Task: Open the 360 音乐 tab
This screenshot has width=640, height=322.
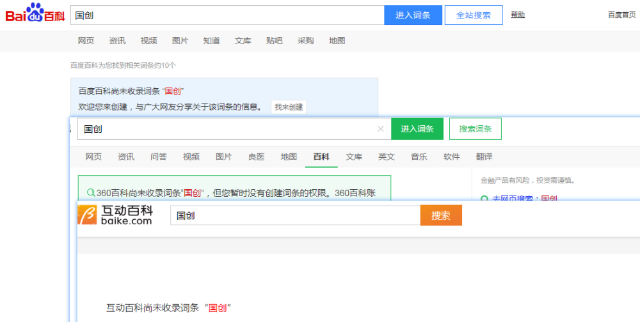Action: [419, 157]
